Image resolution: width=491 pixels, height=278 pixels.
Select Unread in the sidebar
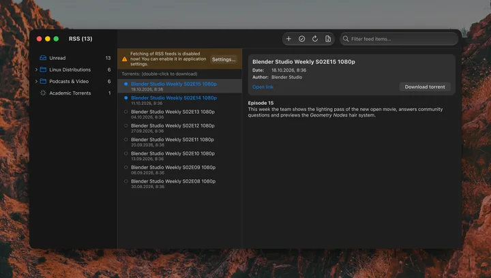point(73,58)
